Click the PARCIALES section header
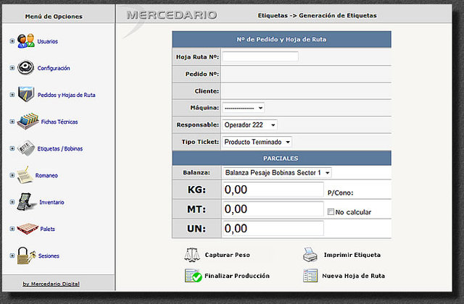 pos(281,158)
